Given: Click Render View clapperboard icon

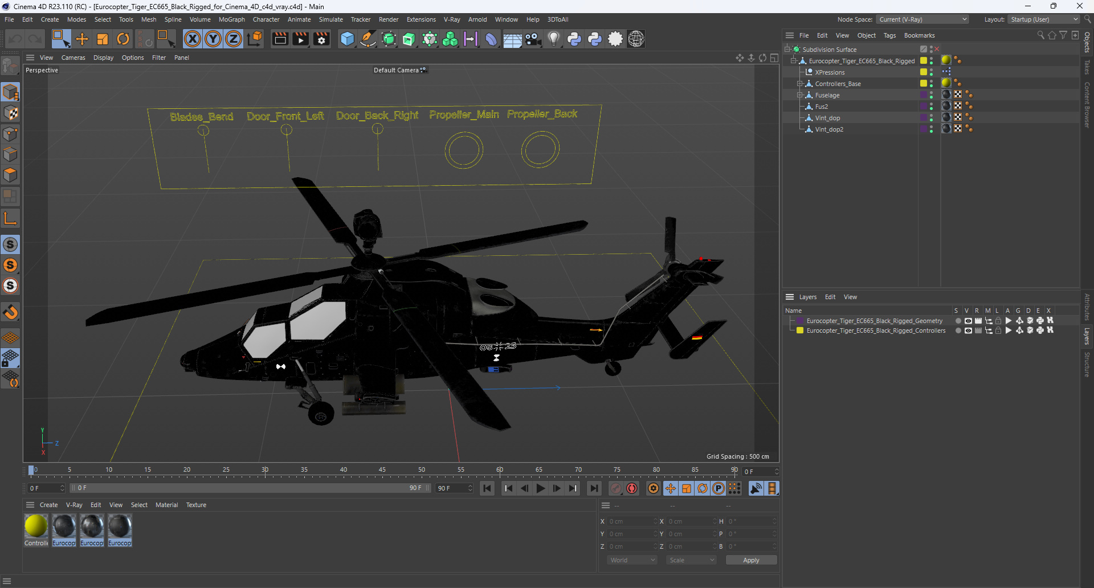Looking at the screenshot, I should tap(280, 39).
